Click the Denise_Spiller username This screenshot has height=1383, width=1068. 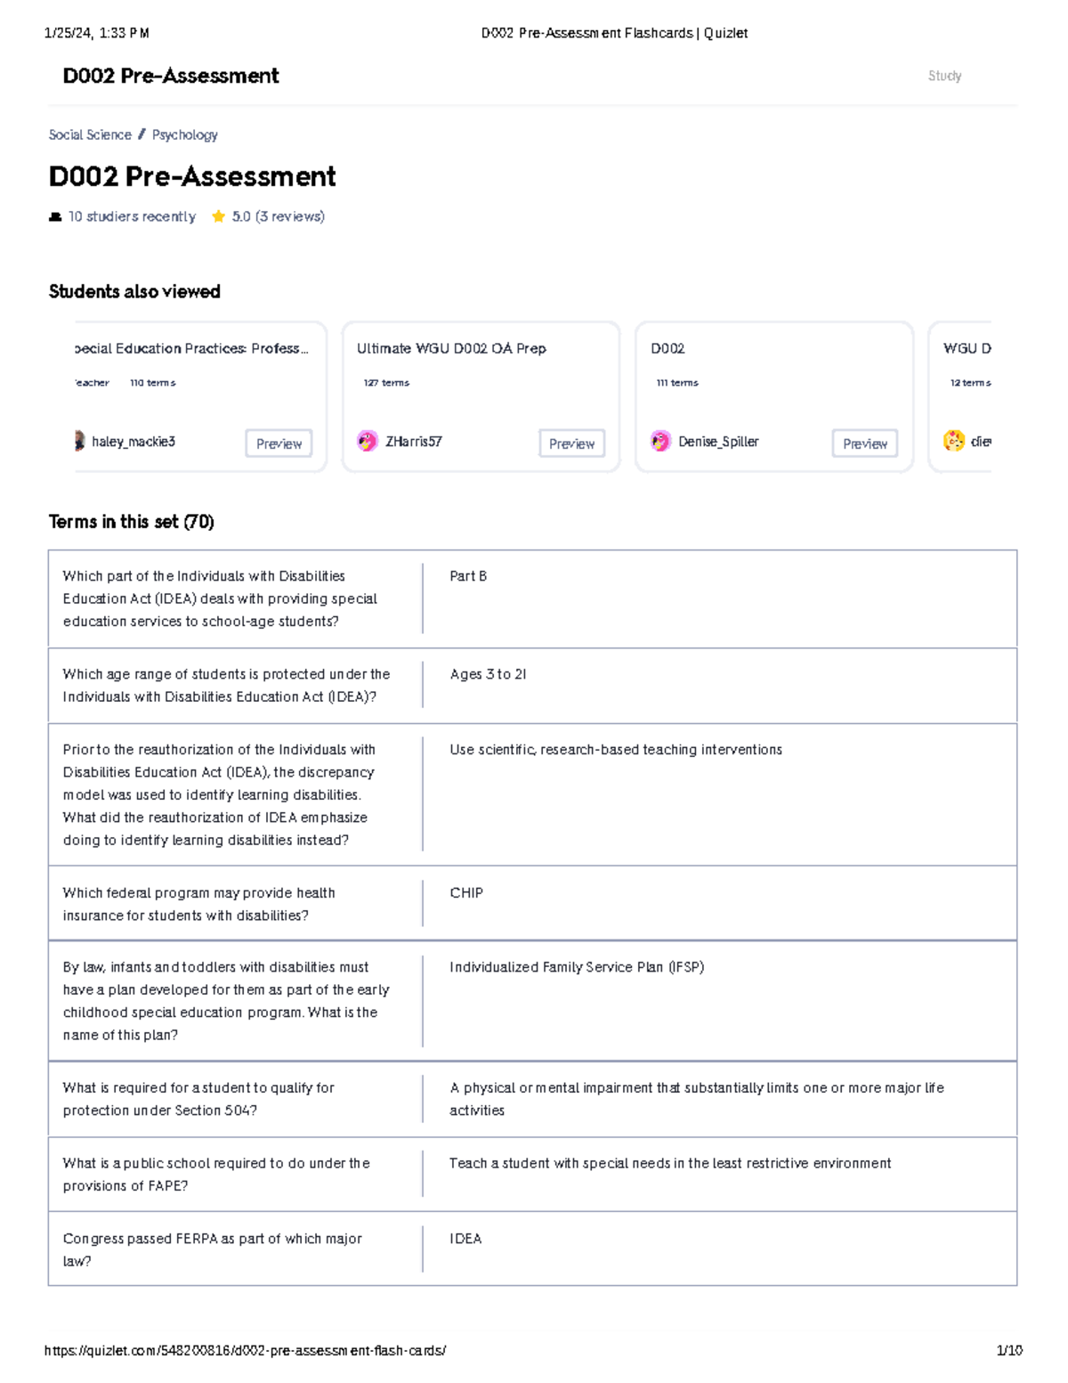coord(718,441)
